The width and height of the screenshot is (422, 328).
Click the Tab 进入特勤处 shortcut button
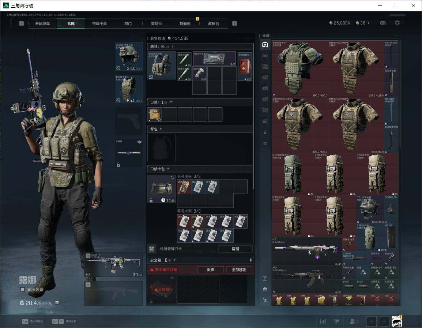click(x=33, y=321)
